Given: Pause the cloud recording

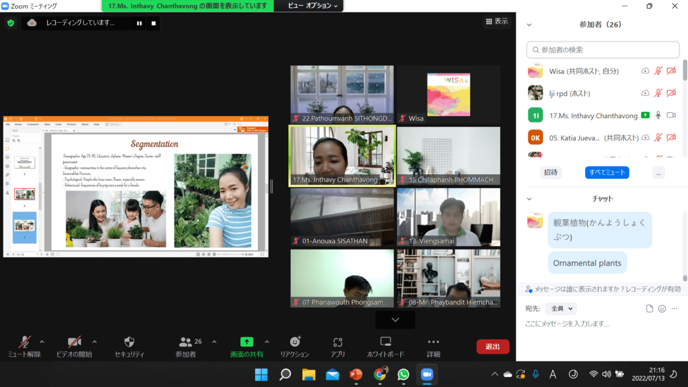Looking at the screenshot, I should click(139, 23).
